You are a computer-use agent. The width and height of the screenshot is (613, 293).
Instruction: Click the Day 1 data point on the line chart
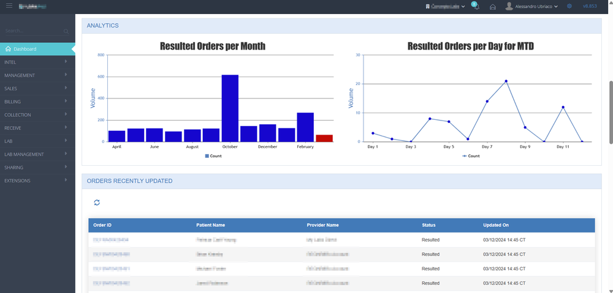[x=373, y=133]
